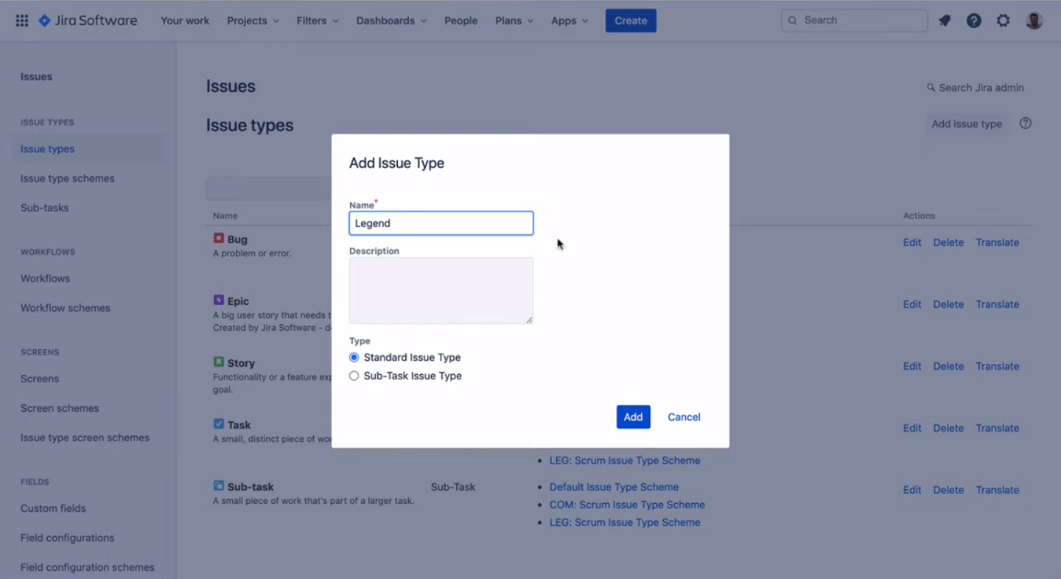Screen dimensions: 1061x579
Task: Click the Add button in the dialog
Action: pyautogui.click(x=633, y=416)
